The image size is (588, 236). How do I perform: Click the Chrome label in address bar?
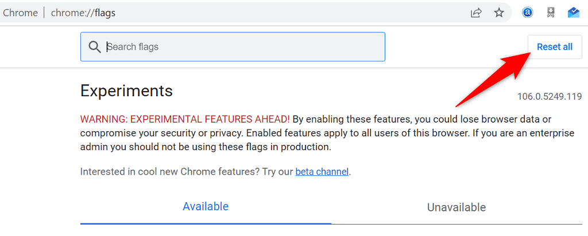(x=20, y=13)
